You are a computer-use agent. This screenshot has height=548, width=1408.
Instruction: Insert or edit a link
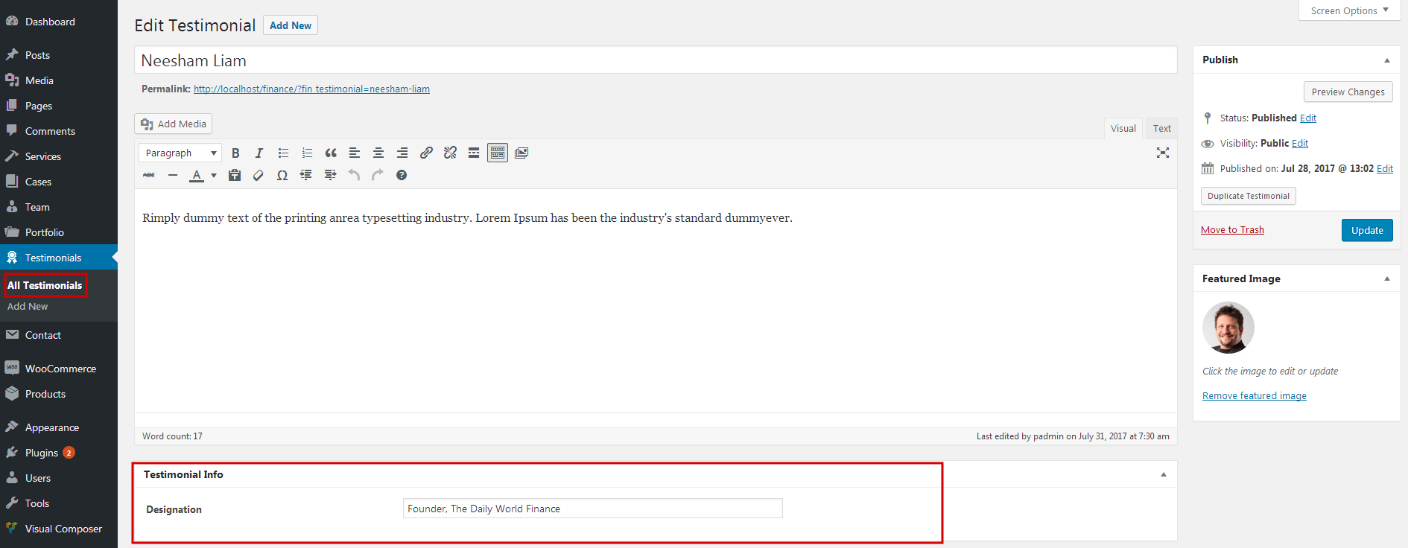pos(426,153)
